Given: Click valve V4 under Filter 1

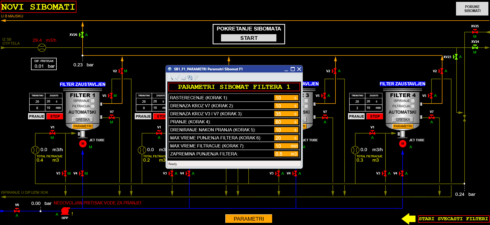Looking at the screenshot, I should pyautogui.click(x=82, y=173).
